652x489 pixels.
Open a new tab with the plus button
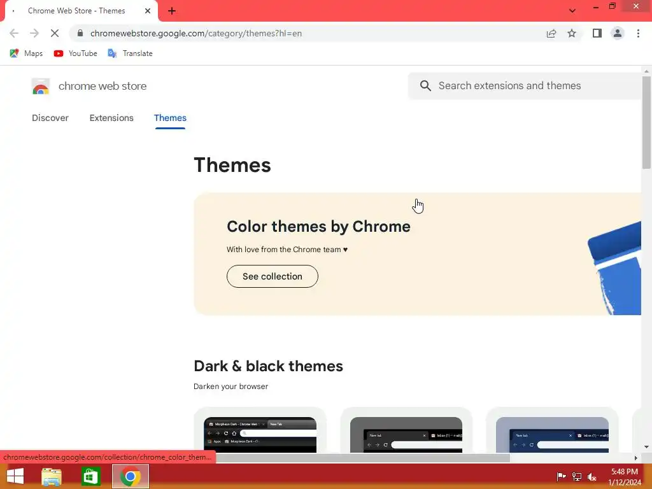click(172, 11)
